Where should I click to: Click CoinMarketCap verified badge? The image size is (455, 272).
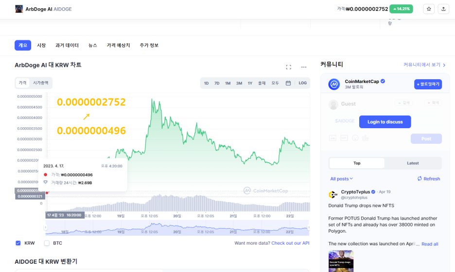click(383, 81)
